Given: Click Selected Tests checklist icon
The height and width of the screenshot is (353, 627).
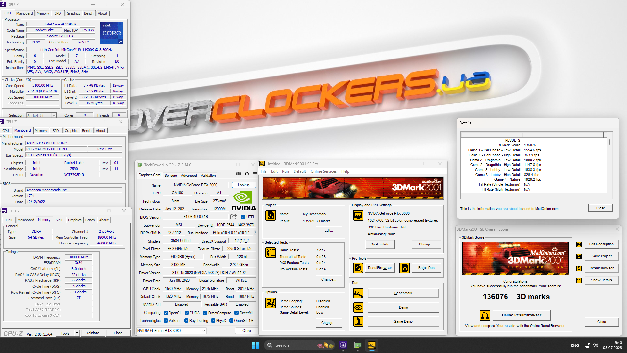Looking at the screenshot, I should [270, 253].
